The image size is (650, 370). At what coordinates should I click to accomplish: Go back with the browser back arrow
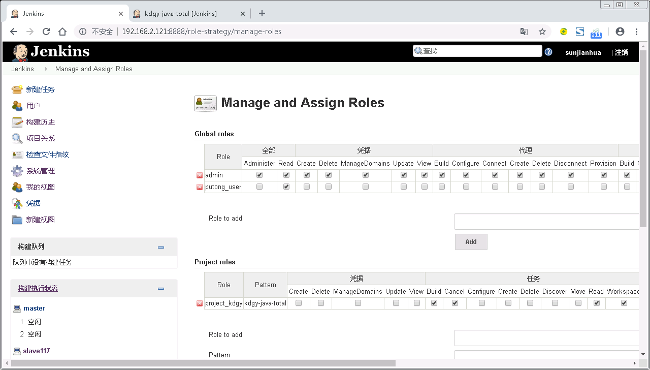coord(14,32)
